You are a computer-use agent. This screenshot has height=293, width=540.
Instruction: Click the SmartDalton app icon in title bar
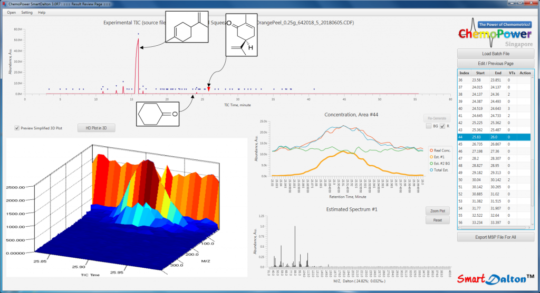pyautogui.click(x=4, y=4)
